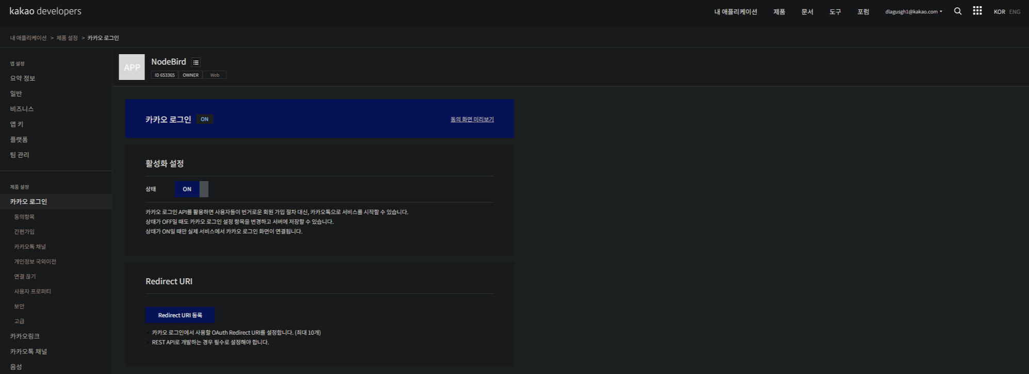1029x374 pixels.
Task: Expand the dlagusgh1@kakao.com account dropdown
Action: (913, 11)
